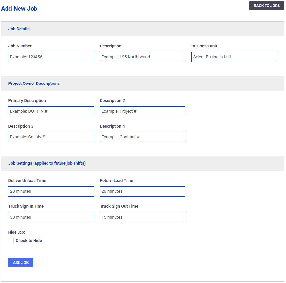The image size is (286, 283).
Task: Submit the form with Add Job button
Action: [x=20, y=263]
